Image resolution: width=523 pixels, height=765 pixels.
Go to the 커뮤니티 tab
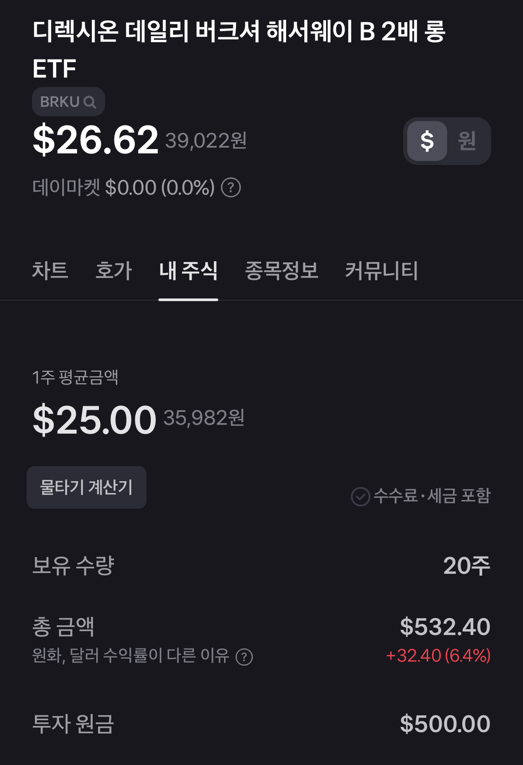[x=381, y=270]
